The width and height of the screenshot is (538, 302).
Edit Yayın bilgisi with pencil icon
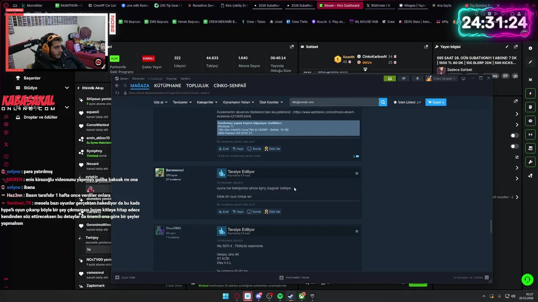(507, 47)
